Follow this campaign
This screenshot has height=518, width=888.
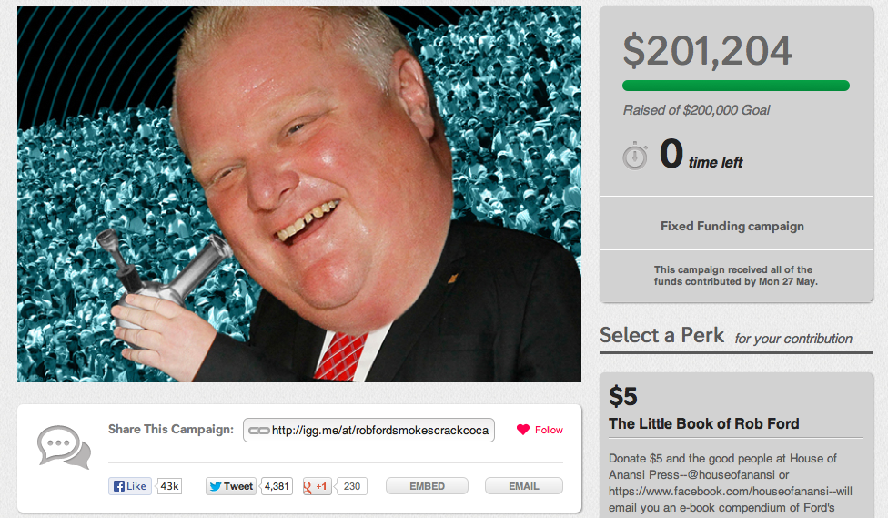click(x=540, y=430)
